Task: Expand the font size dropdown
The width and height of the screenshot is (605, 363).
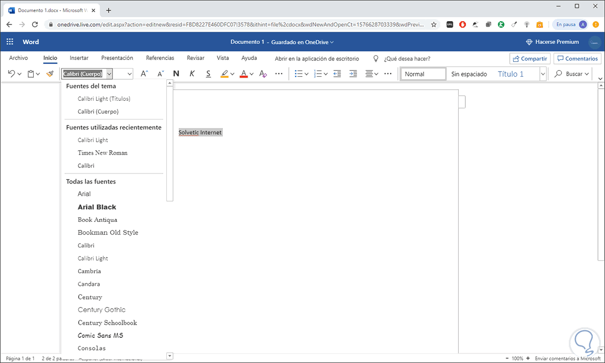Action: [x=130, y=74]
